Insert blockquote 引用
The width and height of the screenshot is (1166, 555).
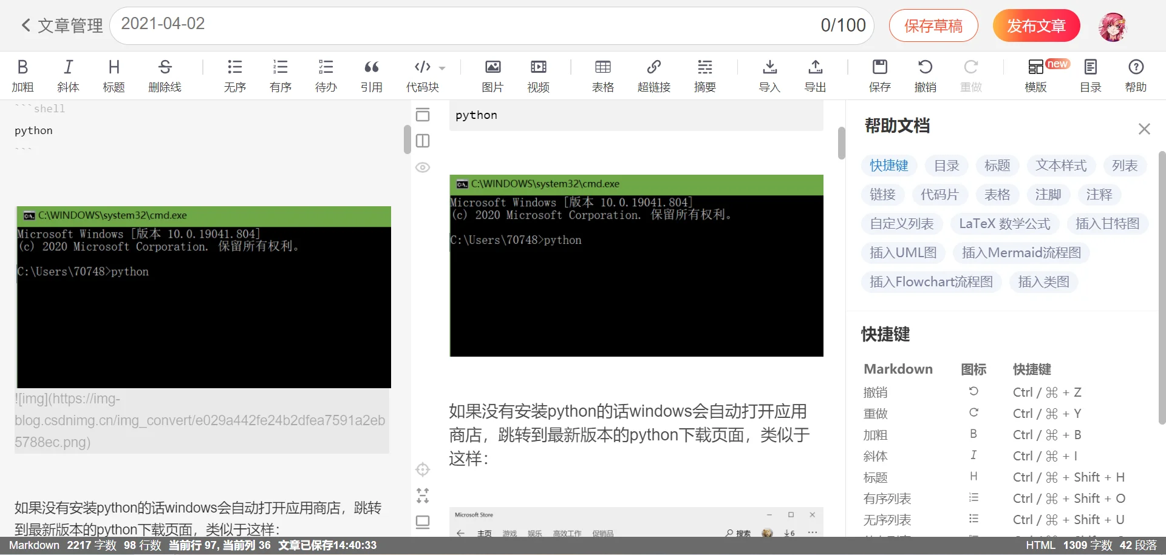tap(371, 75)
